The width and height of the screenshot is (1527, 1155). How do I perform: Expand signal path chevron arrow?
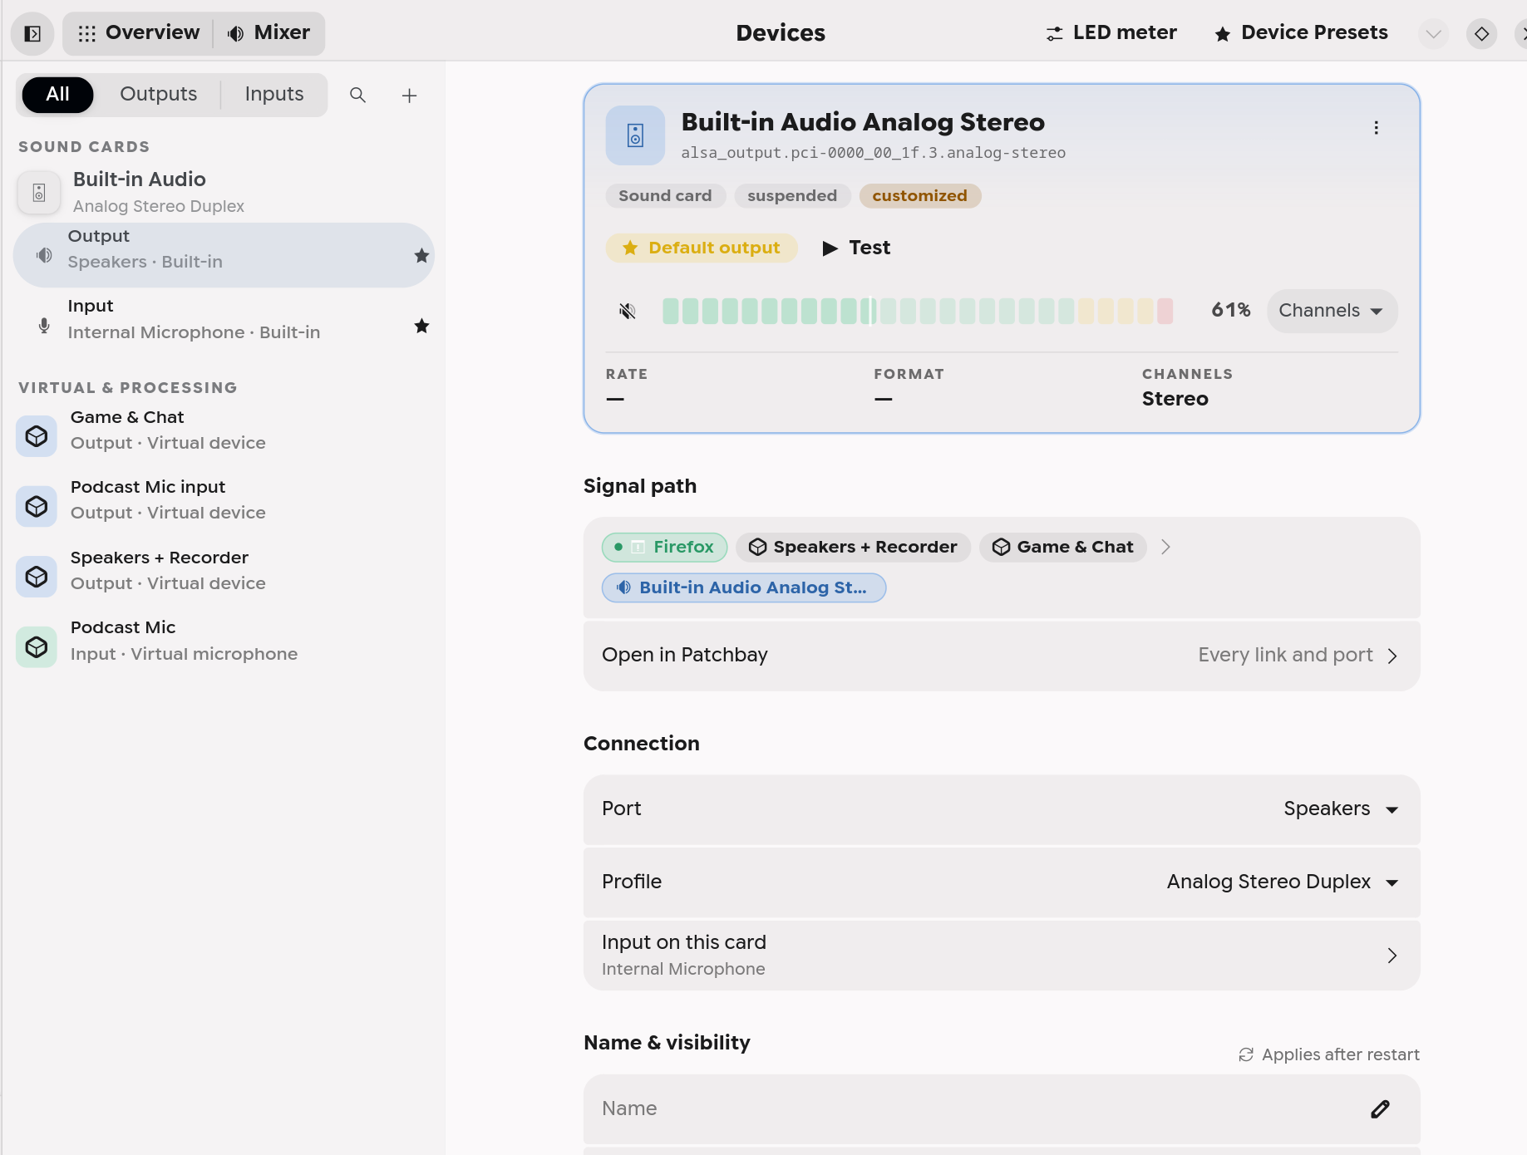coord(1165,547)
